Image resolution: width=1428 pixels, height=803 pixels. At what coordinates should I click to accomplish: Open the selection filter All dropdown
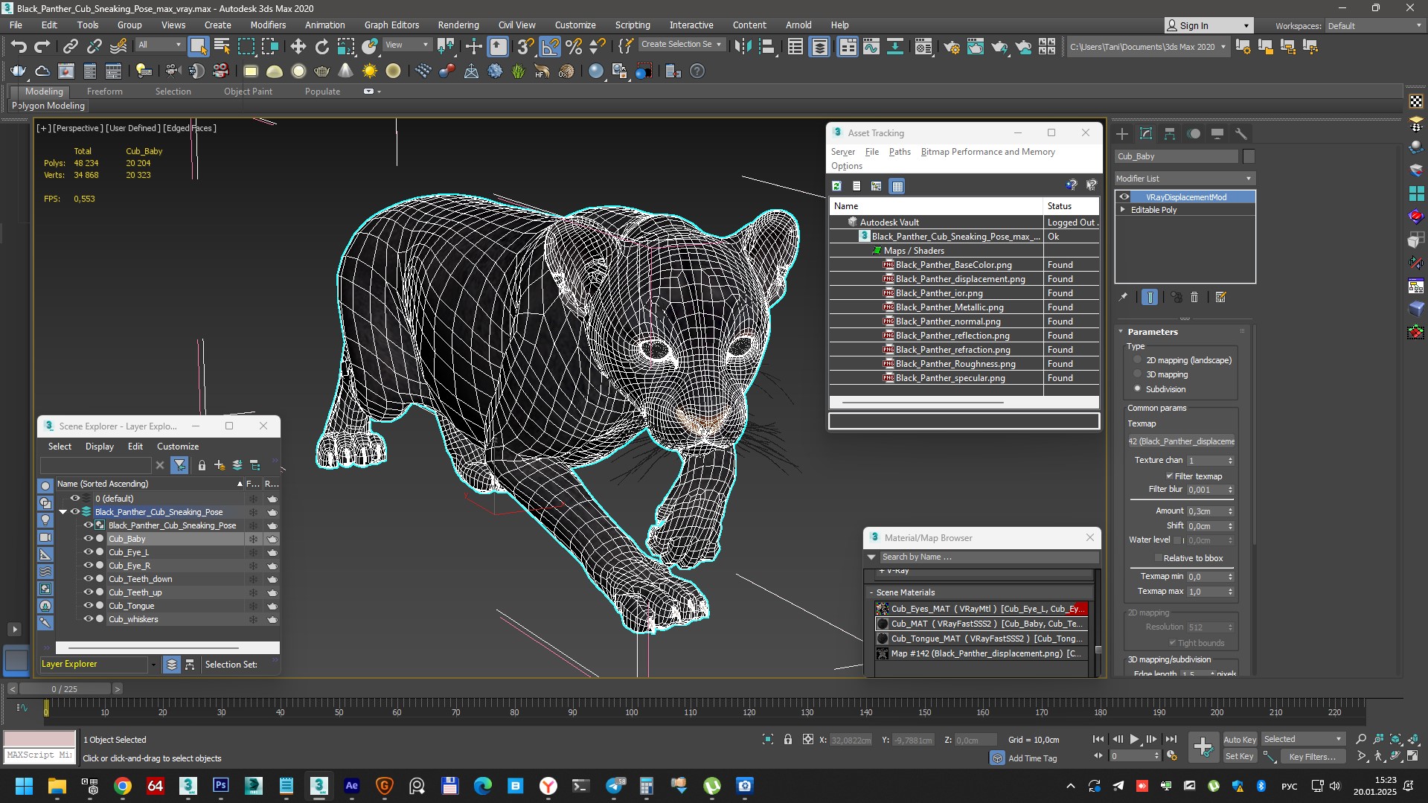click(x=159, y=45)
